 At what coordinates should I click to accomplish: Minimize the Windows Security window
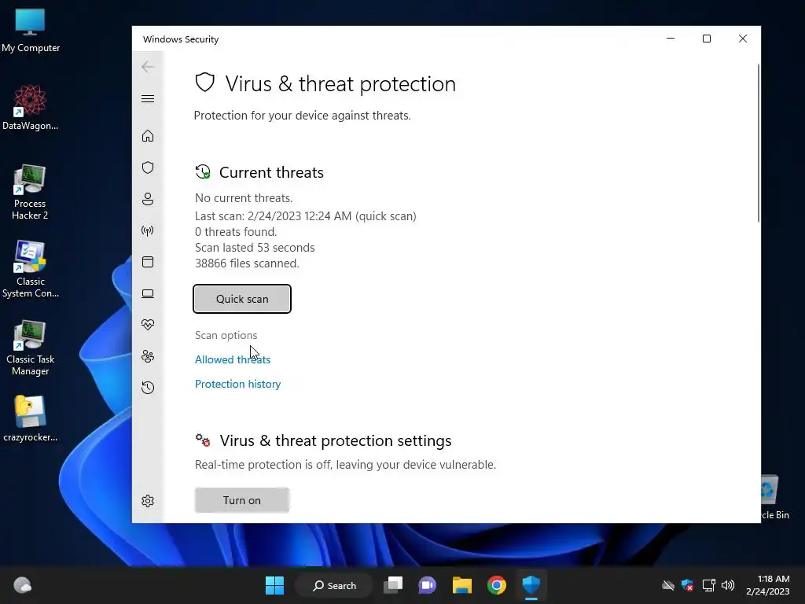671,39
